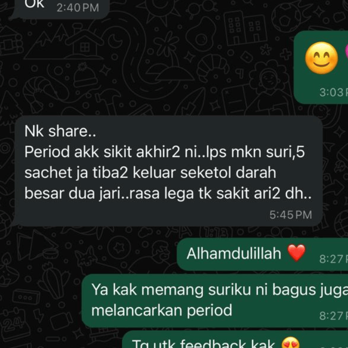Select the 'Tq utk feedback kak' message
Viewport: 348px width, 348px height.
(203, 344)
